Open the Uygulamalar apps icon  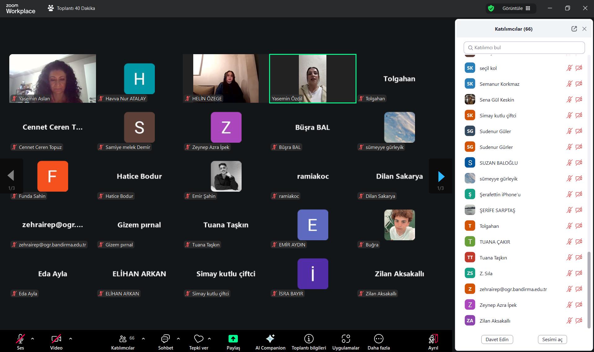pyautogui.click(x=346, y=339)
